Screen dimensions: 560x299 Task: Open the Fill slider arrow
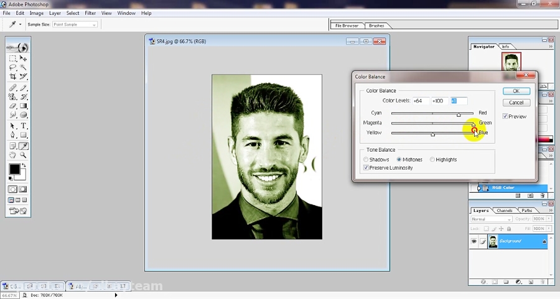549,228
